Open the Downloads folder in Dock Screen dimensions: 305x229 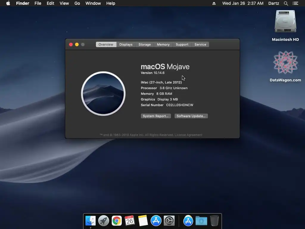(201, 221)
